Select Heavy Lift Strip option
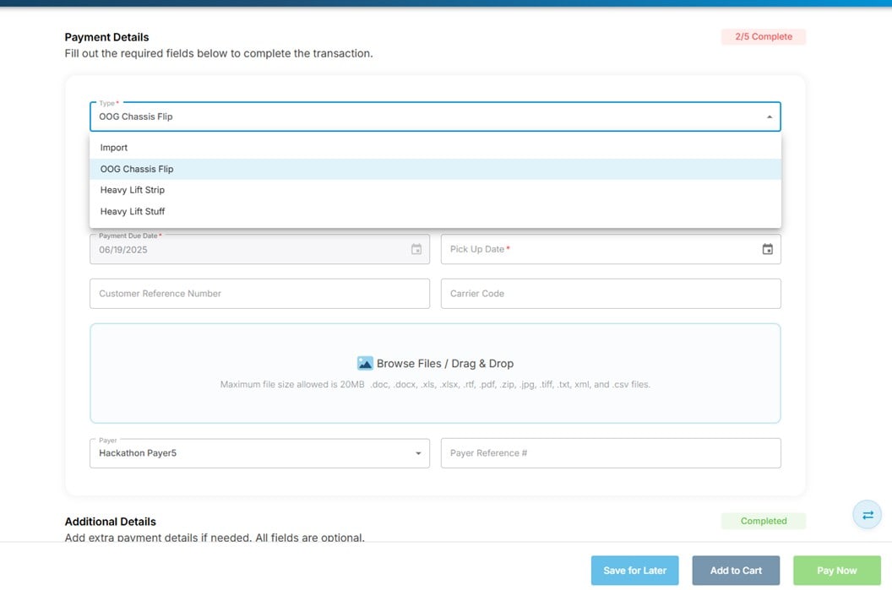Viewport: 892px width, 590px height. click(133, 190)
